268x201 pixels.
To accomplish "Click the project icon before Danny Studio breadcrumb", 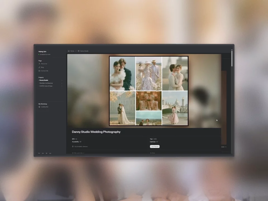I will [x=79, y=51].
